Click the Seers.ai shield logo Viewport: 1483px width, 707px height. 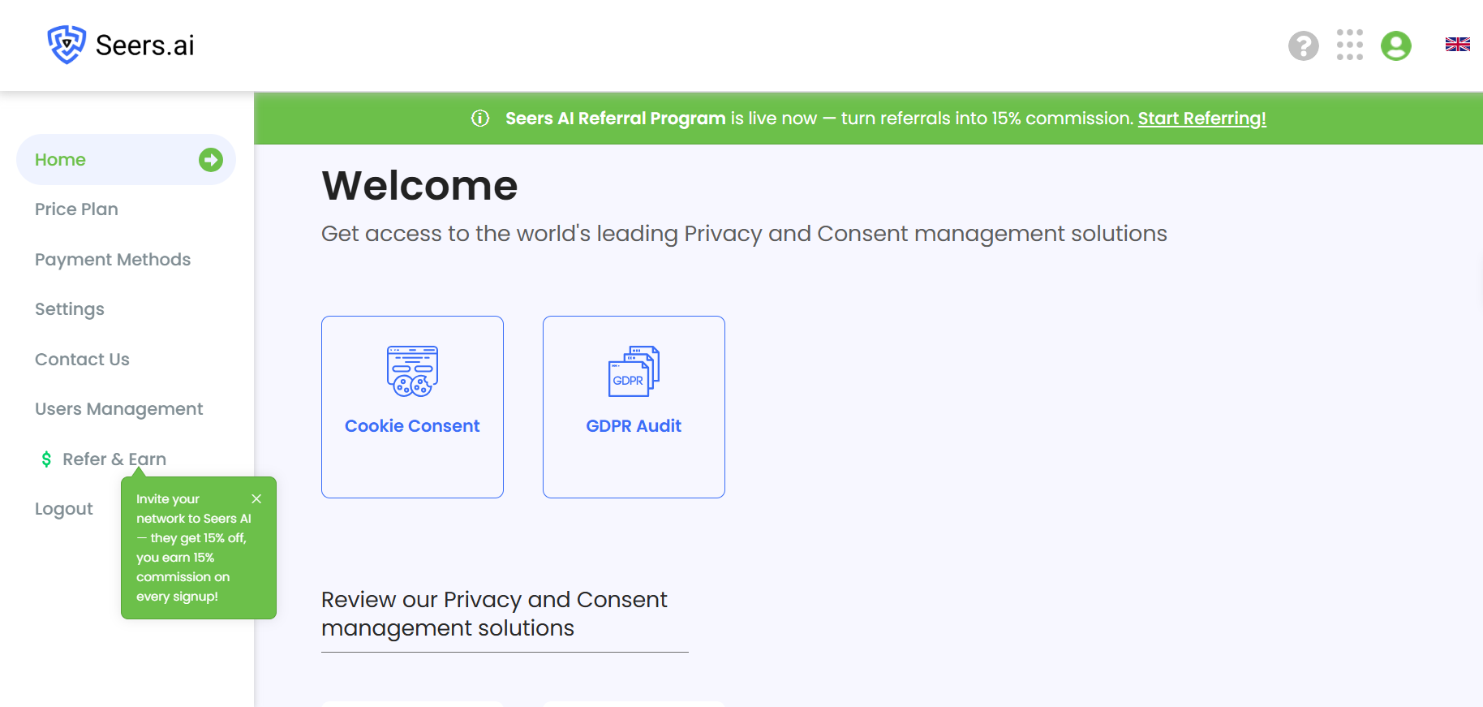(x=67, y=45)
